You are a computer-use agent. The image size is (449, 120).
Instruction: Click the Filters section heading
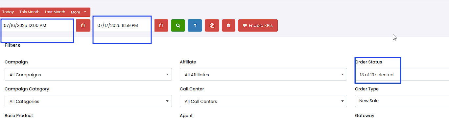click(x=12, y=45)
